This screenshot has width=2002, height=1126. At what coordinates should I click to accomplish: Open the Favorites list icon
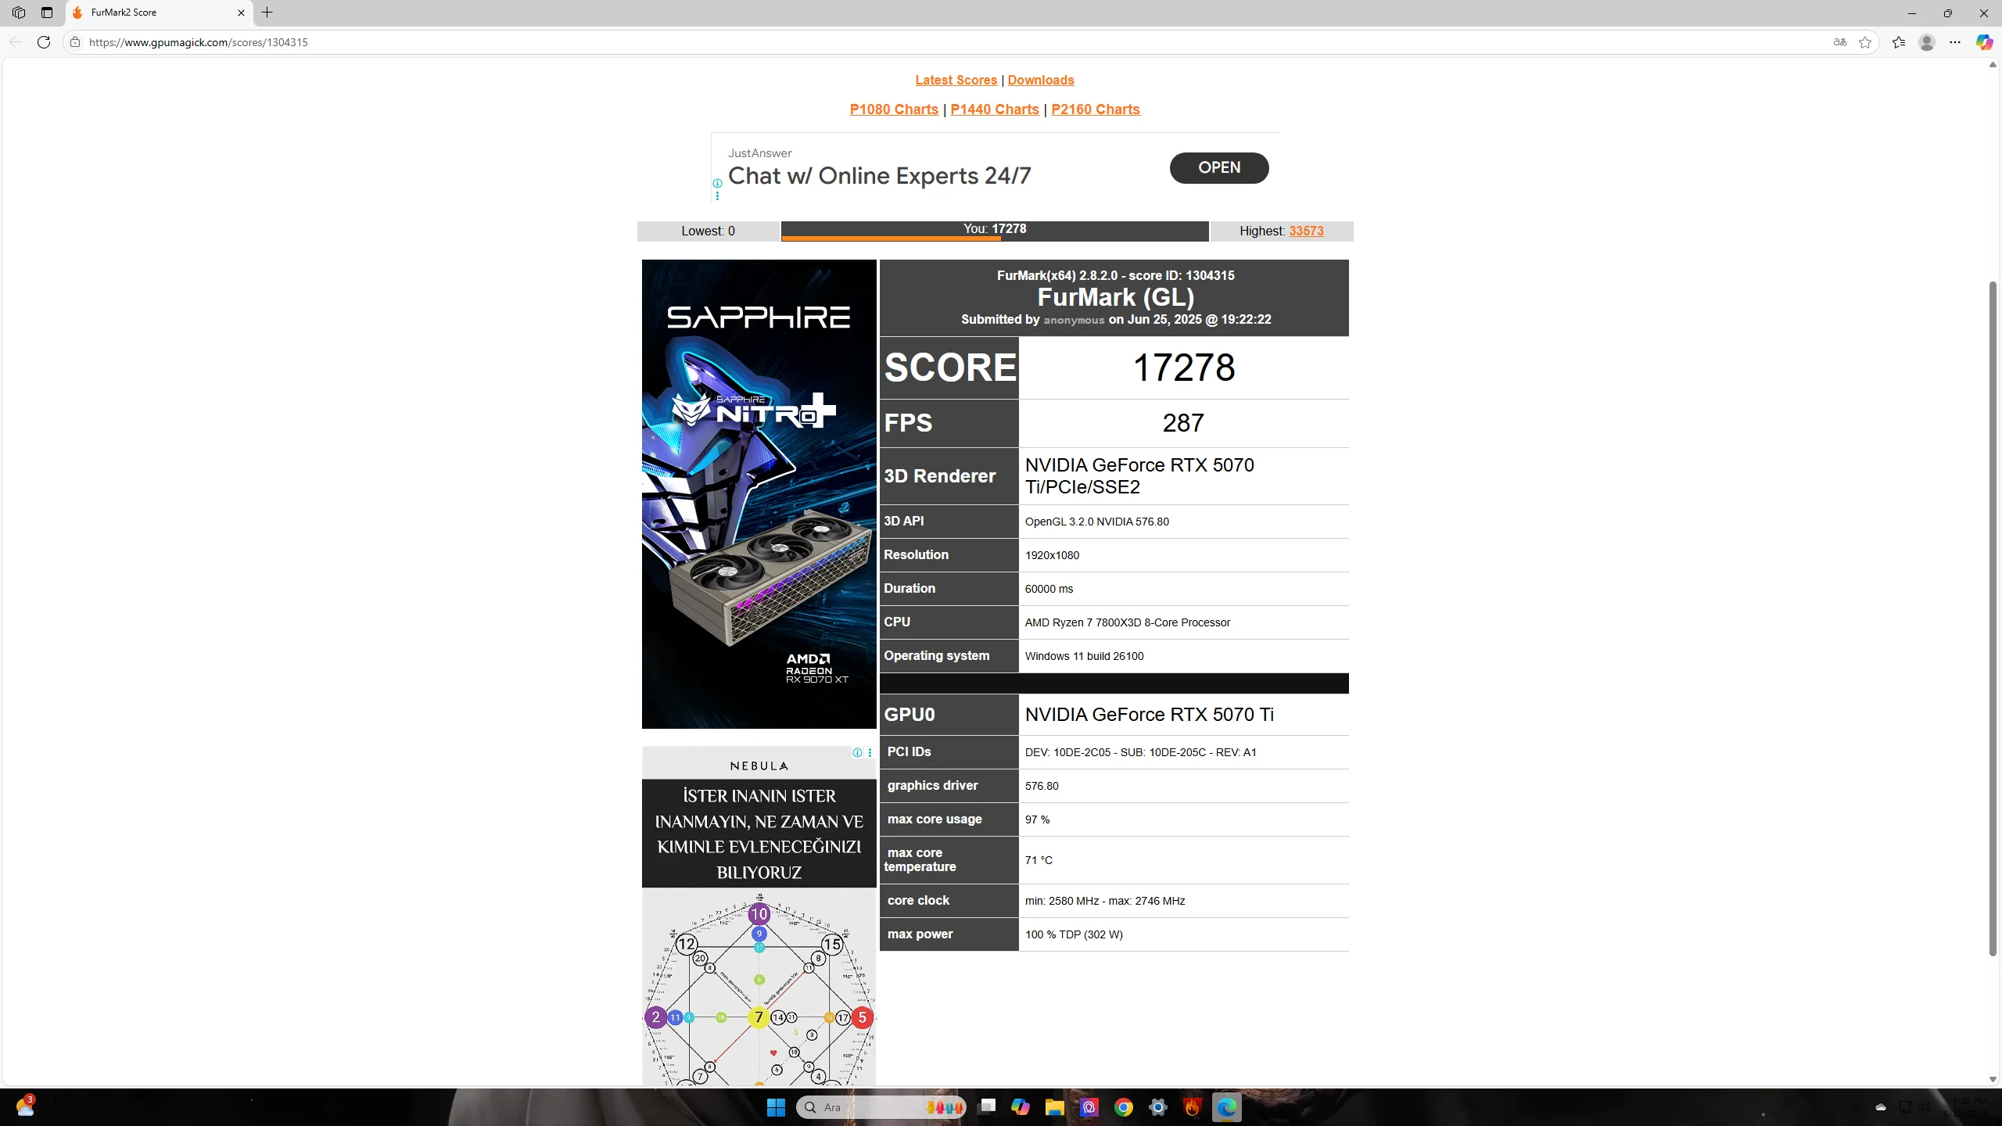[1899, 42]
